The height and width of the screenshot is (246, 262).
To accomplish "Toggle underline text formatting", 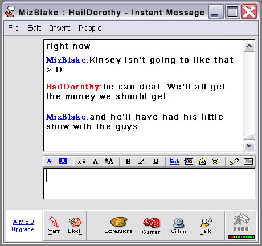I will [155, 162].
